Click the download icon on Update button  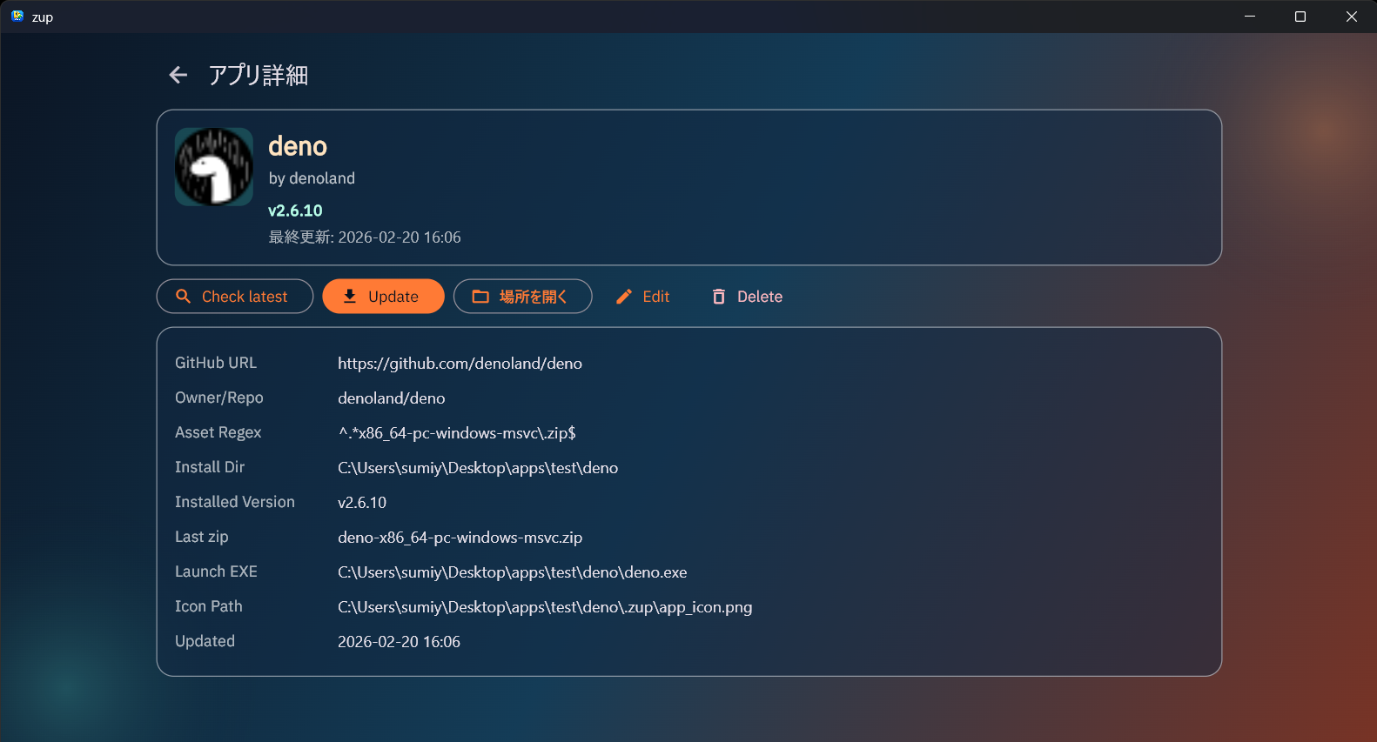click(x=350, y=297)
